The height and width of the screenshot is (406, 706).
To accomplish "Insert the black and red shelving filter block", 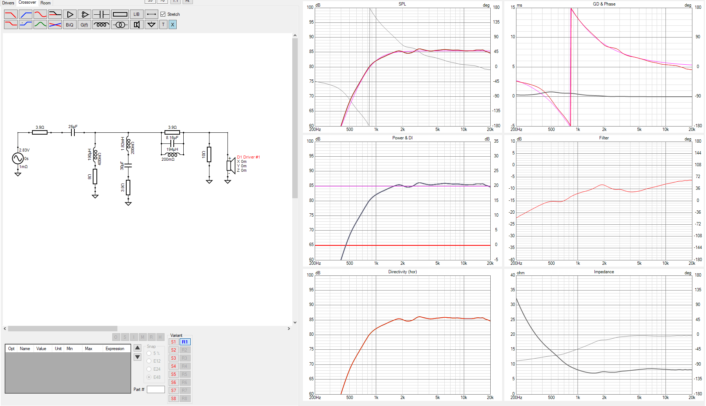I will pos(55,14).
